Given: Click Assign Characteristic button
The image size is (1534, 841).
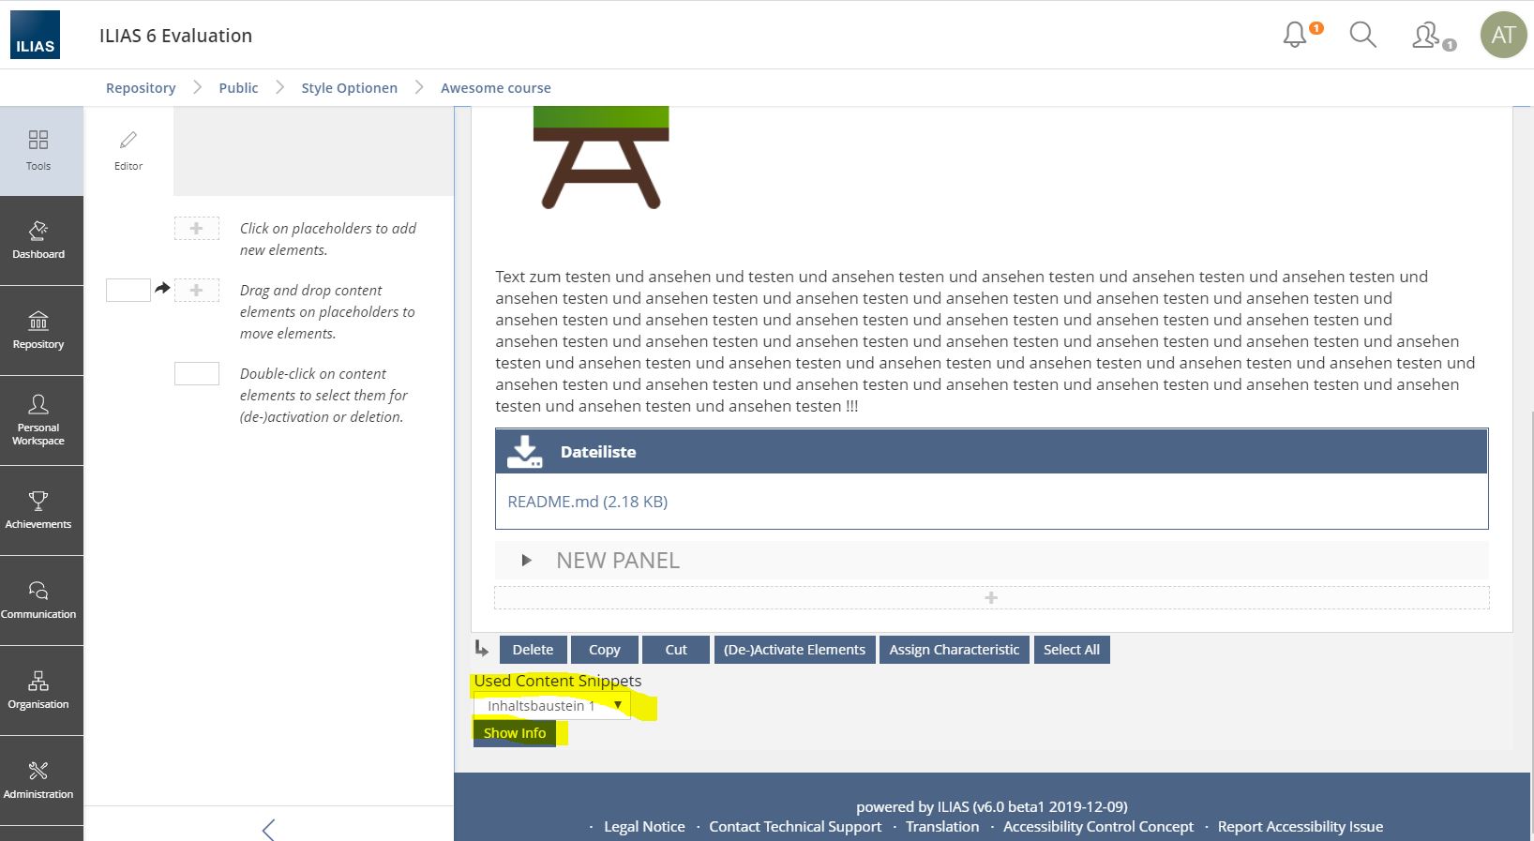Looking at the screenshot, I should (x=954, y=650).
